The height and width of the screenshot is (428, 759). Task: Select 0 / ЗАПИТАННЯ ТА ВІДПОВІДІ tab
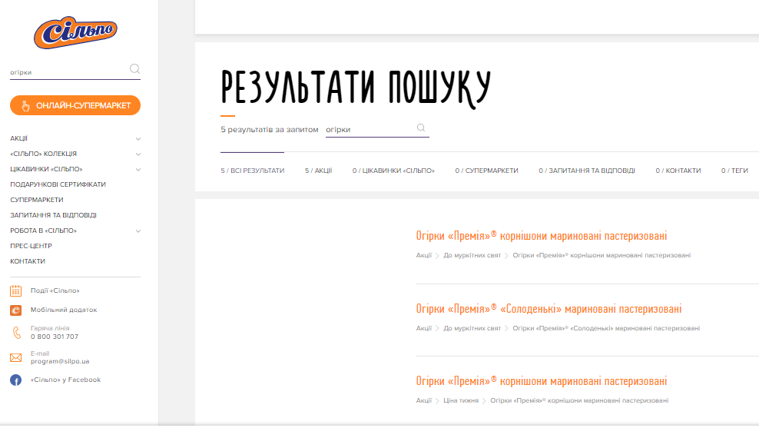[x=586, y=171]
